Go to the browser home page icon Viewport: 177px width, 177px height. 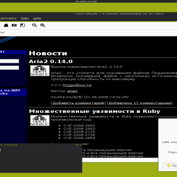point(6,25)
